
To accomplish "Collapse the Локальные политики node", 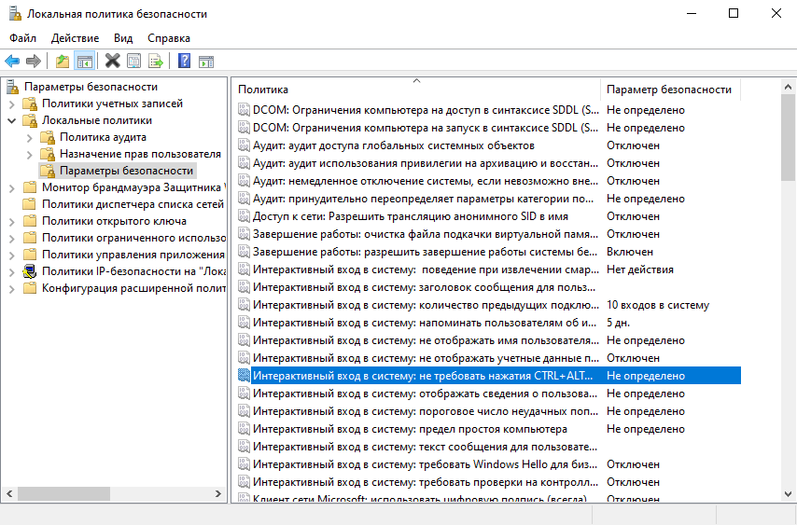I will [11, 120].
